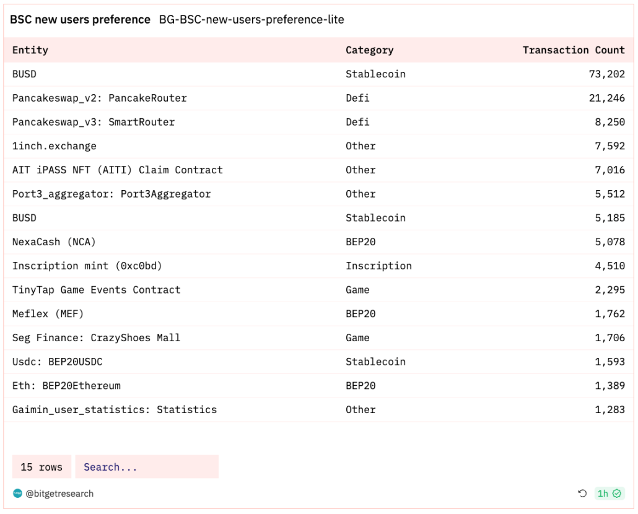The height and width of the screenshot is (514, 638).
Task: Click the 5,078 transaction count value
Action: point(610,242)
